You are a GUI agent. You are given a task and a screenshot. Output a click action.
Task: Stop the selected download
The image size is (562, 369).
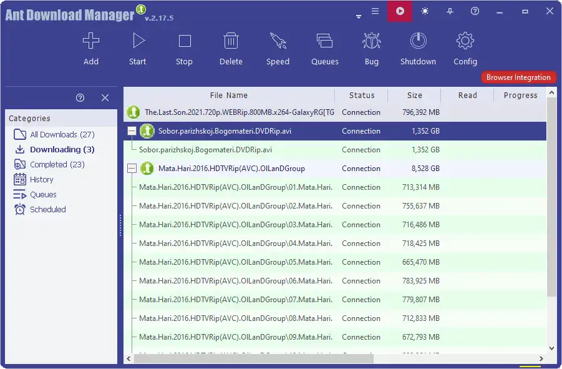[x=185, y=41]
